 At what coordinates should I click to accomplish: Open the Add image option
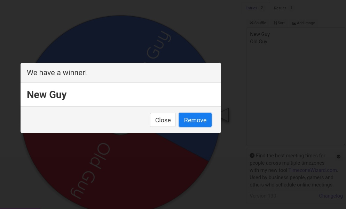(304, 23)
